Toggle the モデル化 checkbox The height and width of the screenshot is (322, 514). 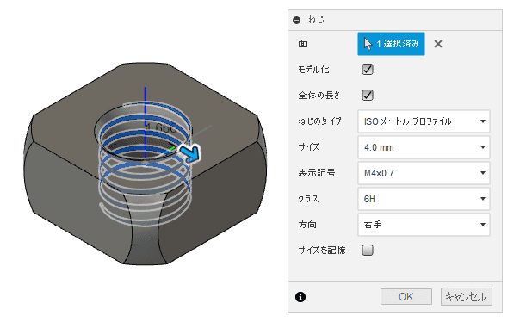click(368, 70)
